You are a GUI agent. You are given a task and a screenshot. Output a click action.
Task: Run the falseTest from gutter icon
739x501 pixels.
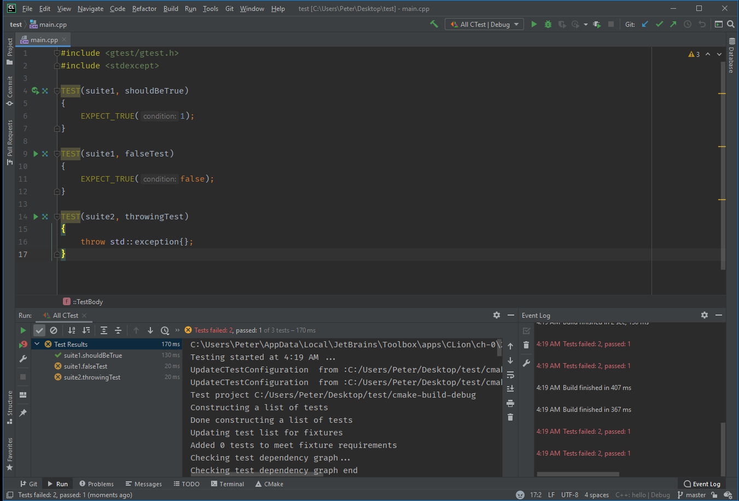(36, 154)
